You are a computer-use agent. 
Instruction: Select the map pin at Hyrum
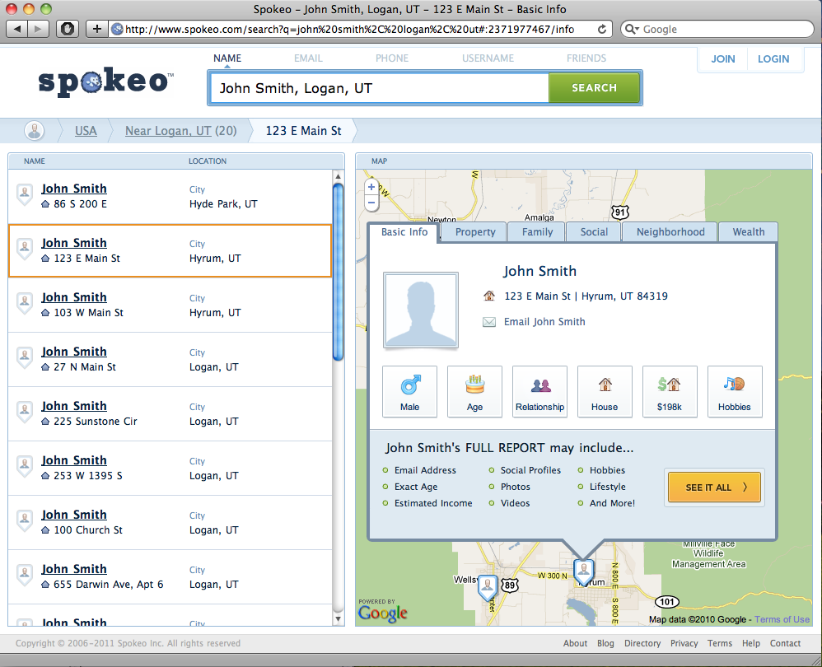click(x=583, y=571)
